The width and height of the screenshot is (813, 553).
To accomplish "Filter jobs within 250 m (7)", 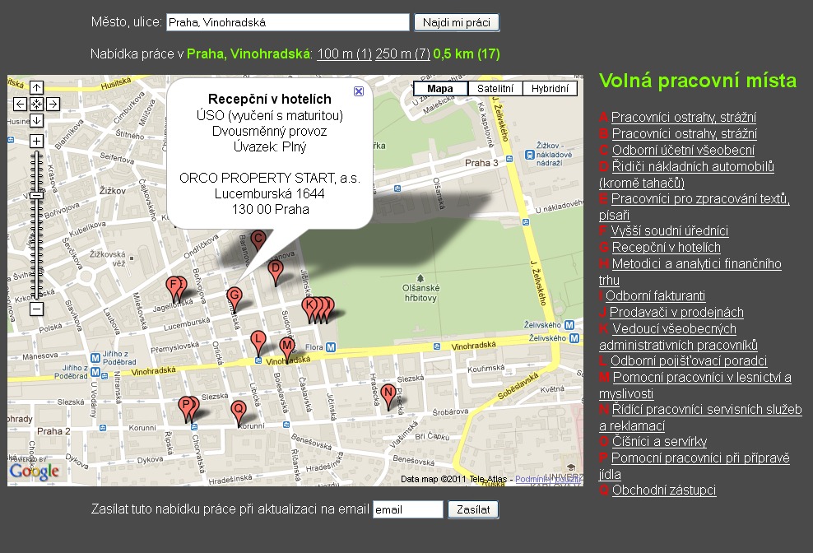I will click(403, 54).
